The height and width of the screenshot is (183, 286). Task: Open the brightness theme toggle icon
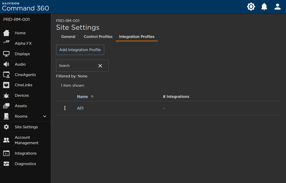coord(251,7)
